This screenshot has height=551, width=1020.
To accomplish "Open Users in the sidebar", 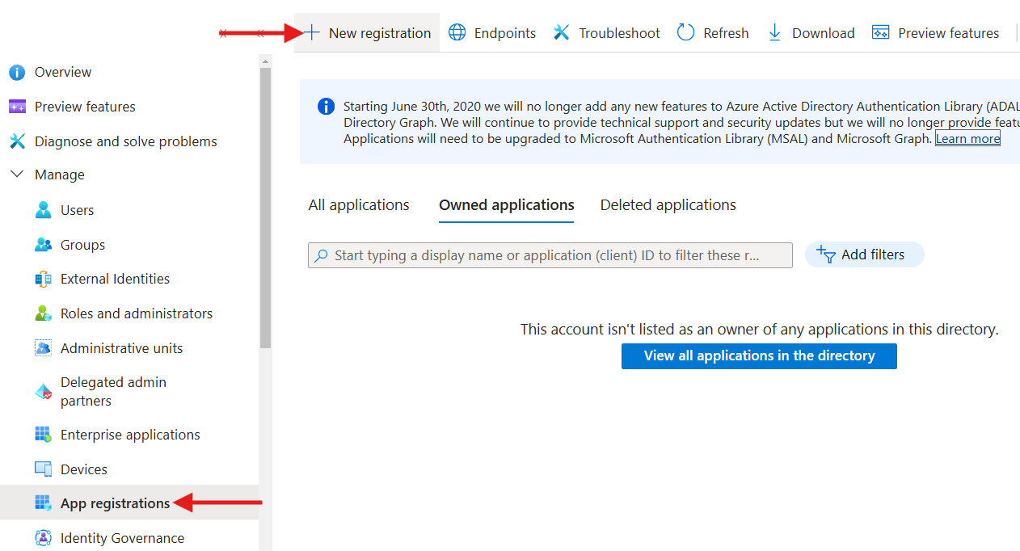I will pos(77,210).
